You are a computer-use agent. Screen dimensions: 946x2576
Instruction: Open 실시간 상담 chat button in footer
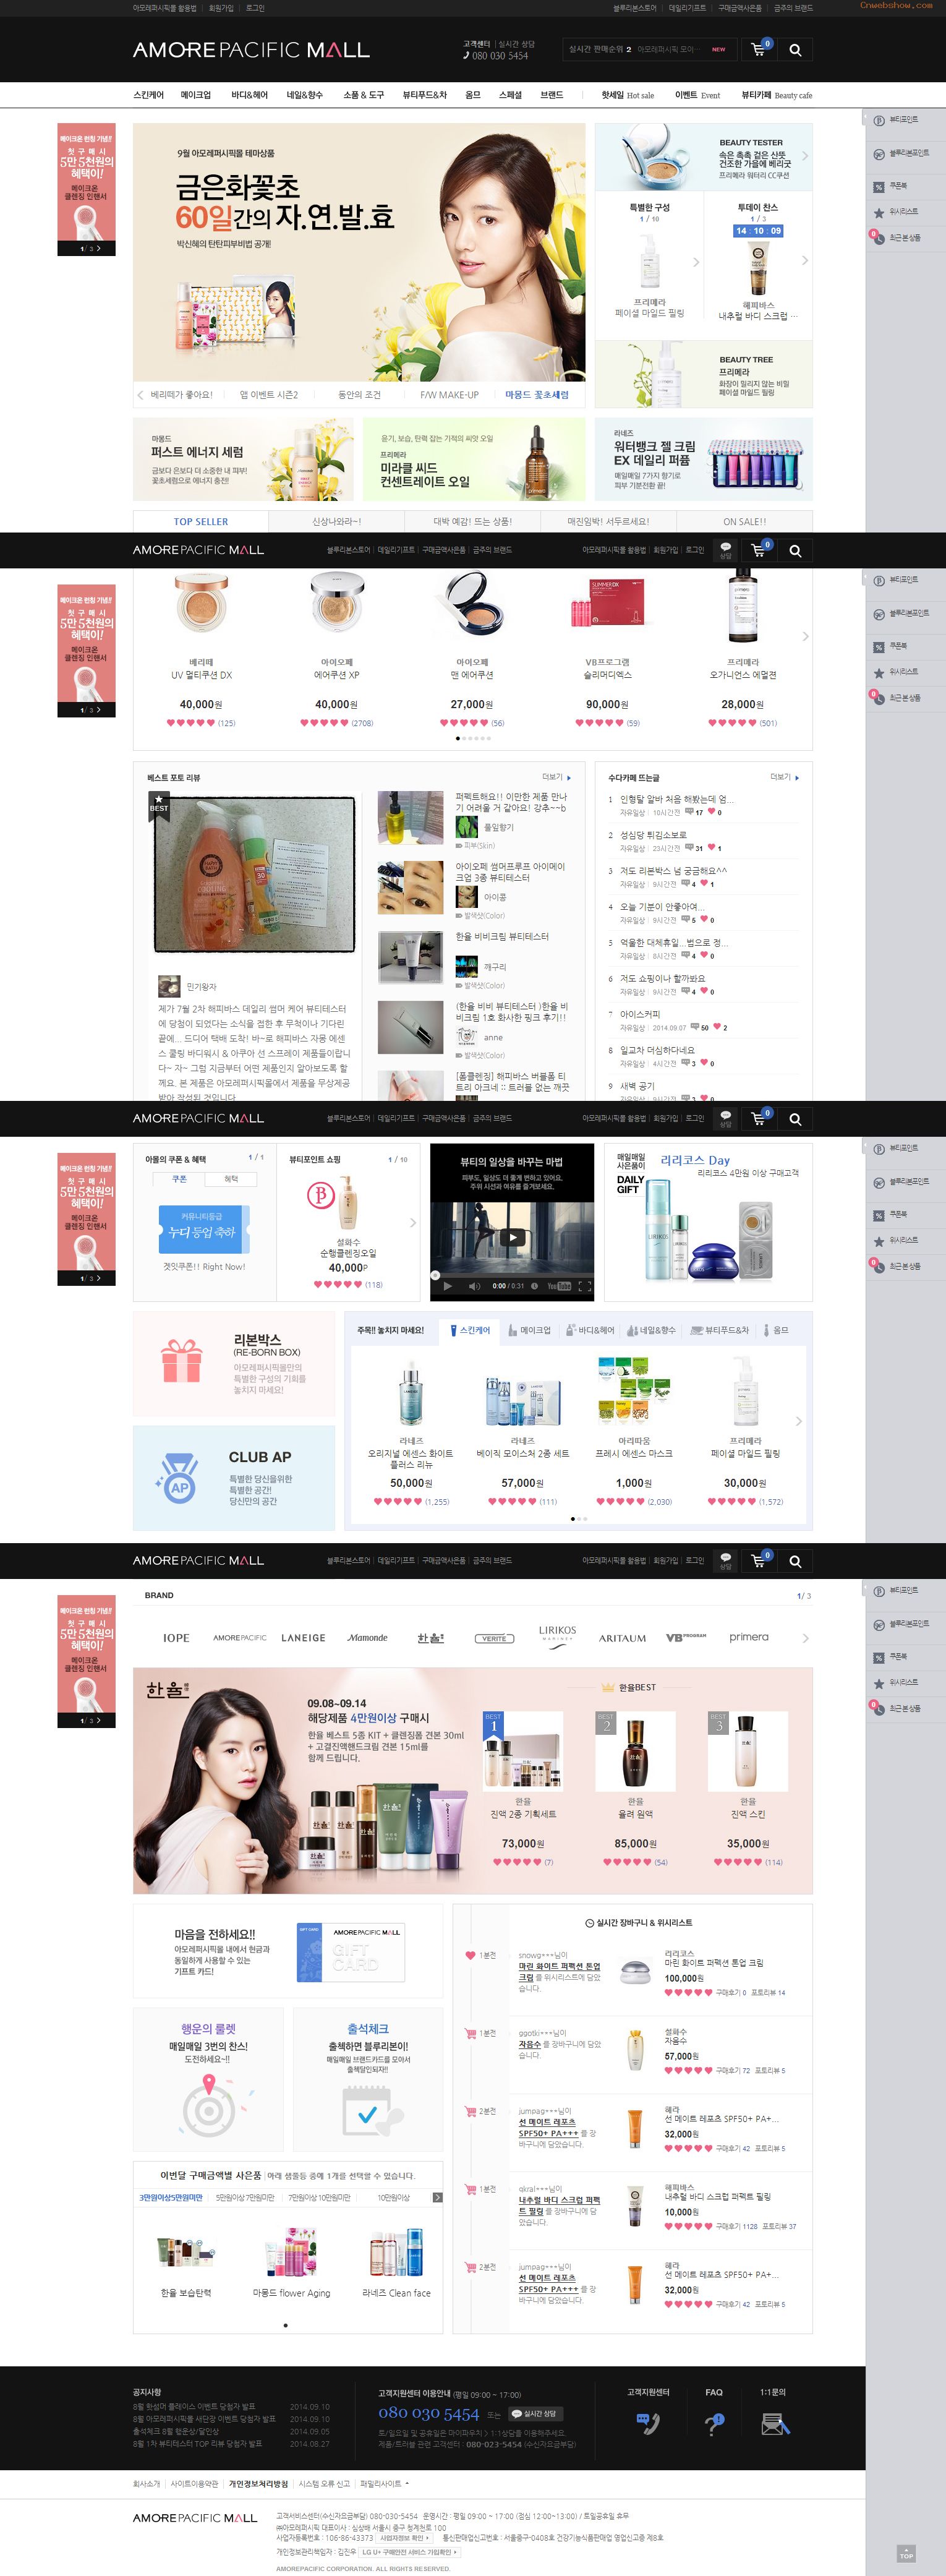pyautogui.click(x=535, y=2413)
